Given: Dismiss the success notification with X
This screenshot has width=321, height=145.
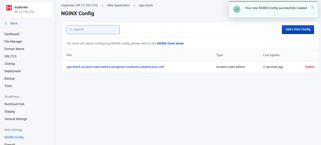Looking at the screenshot, I should 313,7.
